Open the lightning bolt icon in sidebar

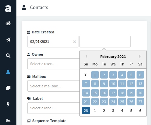(8, 104)
